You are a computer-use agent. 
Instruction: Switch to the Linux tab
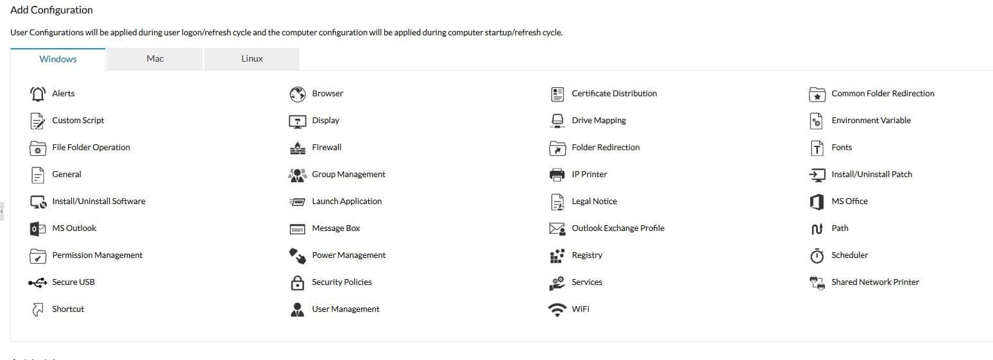(x=252, y=59)
